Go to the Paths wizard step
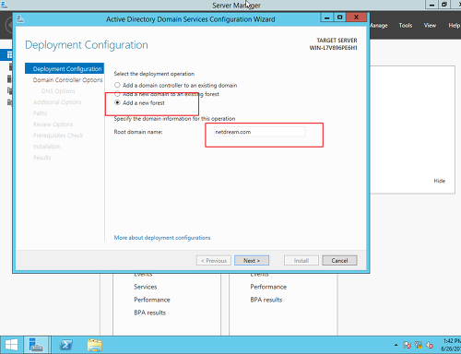The image size is (461, 354). tap(40, 113)
